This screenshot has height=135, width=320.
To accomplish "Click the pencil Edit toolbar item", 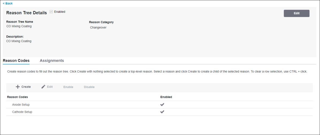I will coord(47,87).
